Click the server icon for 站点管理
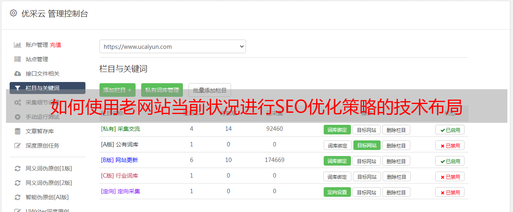 [x=17, y=59]
